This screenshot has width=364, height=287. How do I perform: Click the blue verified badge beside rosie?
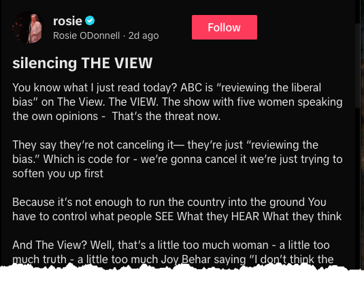(90, 21)
